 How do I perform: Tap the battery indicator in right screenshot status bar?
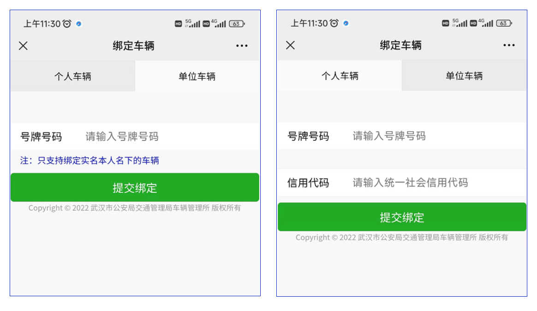504,23
